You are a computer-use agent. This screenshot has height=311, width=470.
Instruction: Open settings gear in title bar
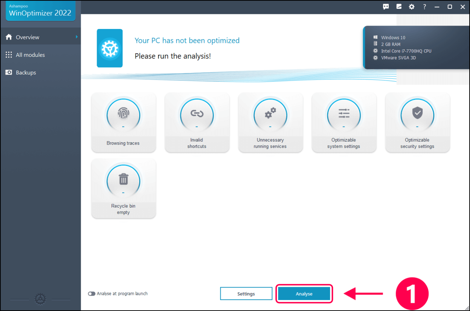(x=412, y=7)
